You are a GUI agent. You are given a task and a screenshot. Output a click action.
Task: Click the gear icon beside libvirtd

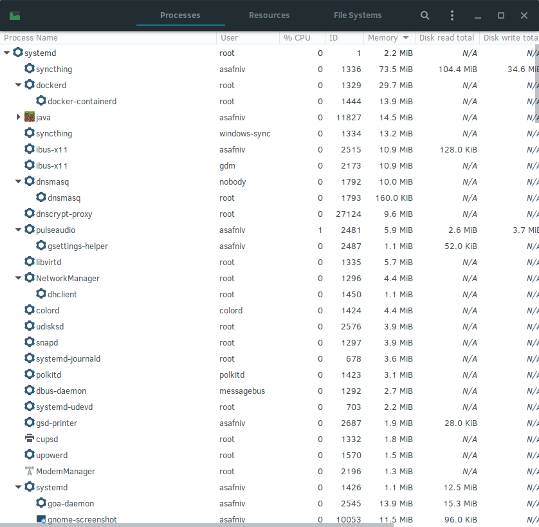[30, 261]
